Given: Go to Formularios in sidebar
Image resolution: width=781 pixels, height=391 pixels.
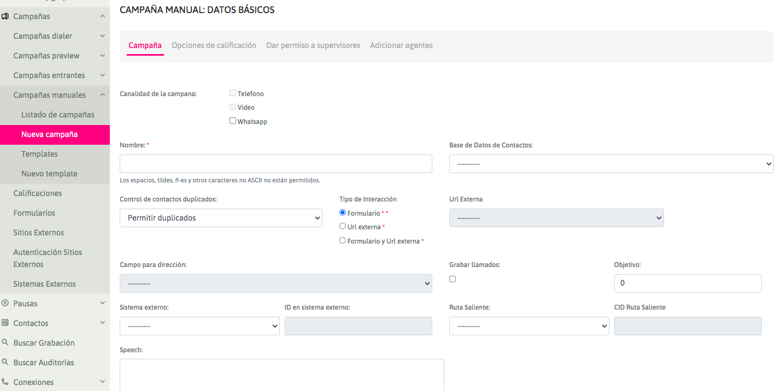Looking at the screenshot, I should (34, 213).
